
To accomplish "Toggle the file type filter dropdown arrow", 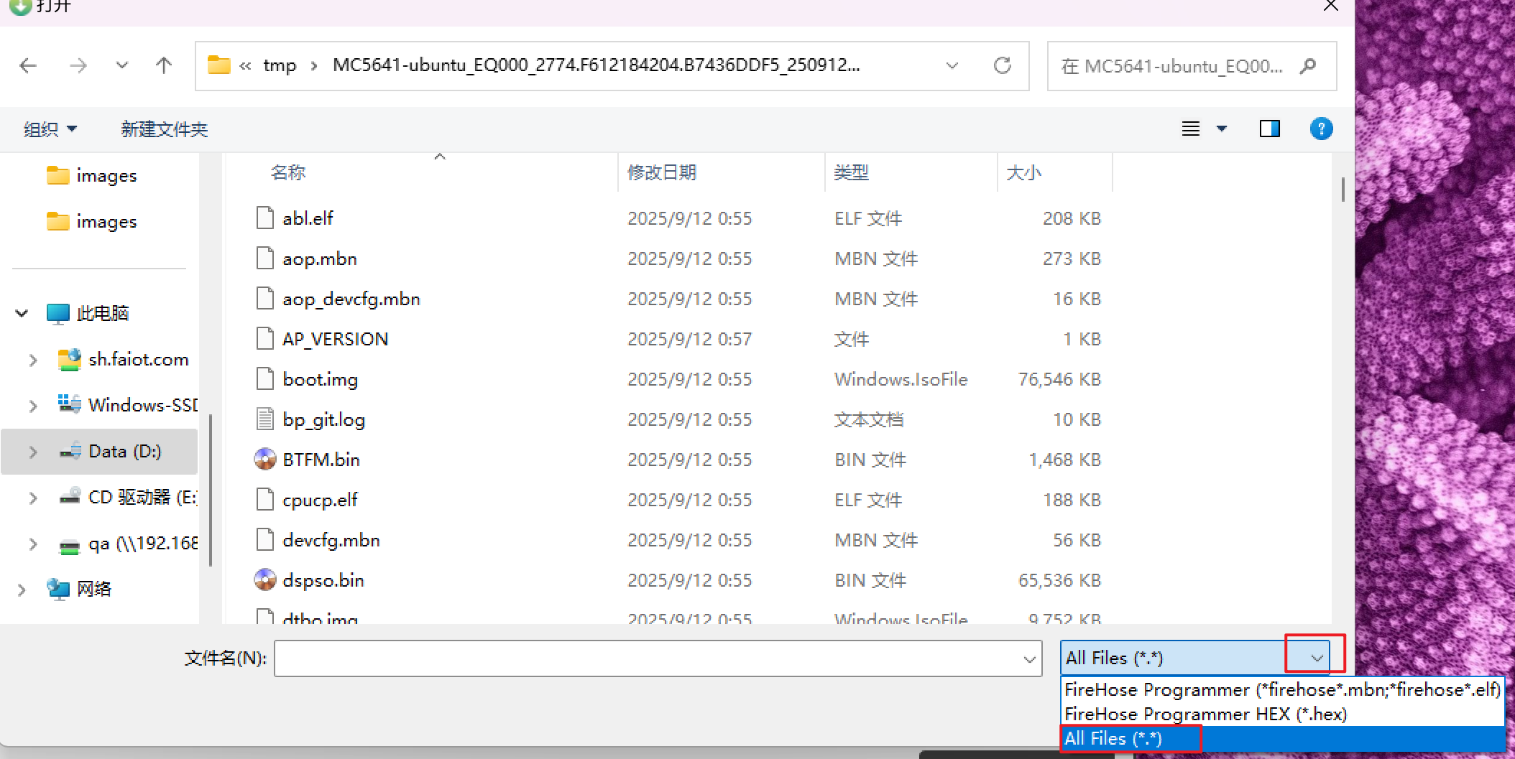I will [x=1317, y=658].
